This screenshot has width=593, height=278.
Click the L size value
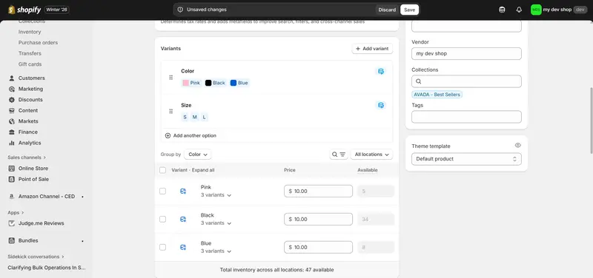tap(205, 118)
